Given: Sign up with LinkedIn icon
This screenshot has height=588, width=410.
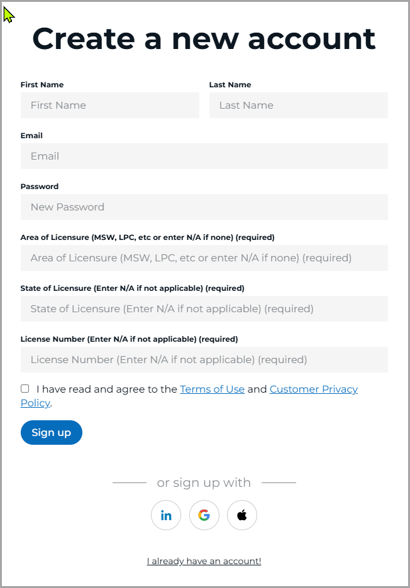Looking at the screenshot, I should pyautogui.click(x=166, y=516).
